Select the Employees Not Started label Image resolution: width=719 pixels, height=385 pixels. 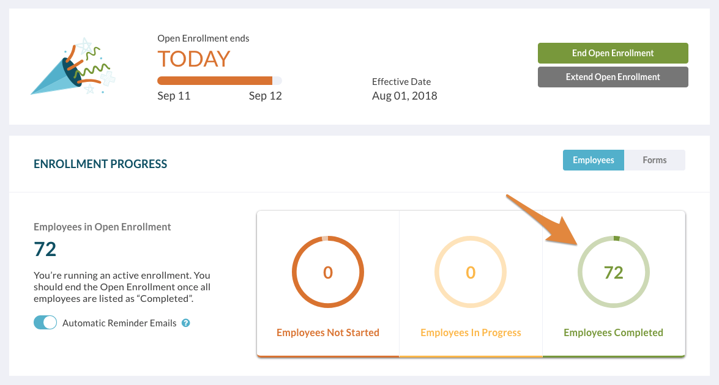pyautogui.click(x=328, y=332)
